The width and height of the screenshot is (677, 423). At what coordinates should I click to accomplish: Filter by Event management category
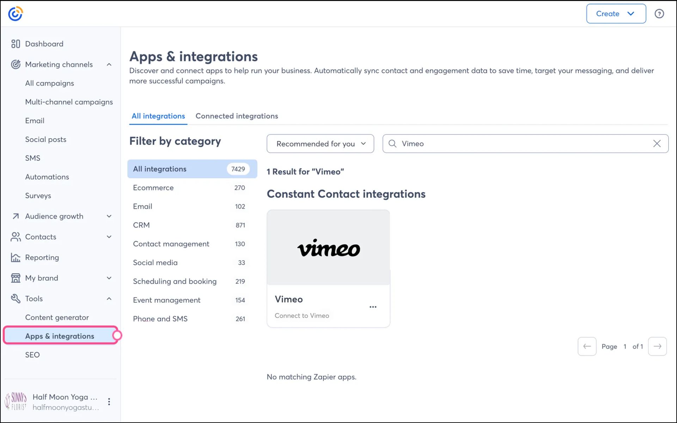click(192, 300)
